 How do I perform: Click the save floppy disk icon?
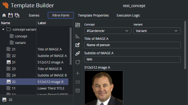(x=11, y=15)
